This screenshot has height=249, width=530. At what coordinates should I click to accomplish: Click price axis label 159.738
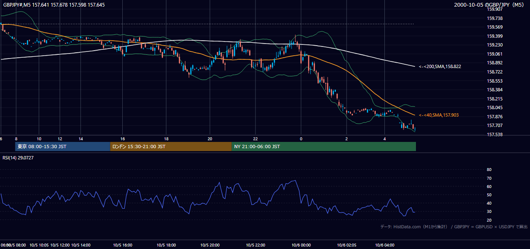[x=495, y=18]
